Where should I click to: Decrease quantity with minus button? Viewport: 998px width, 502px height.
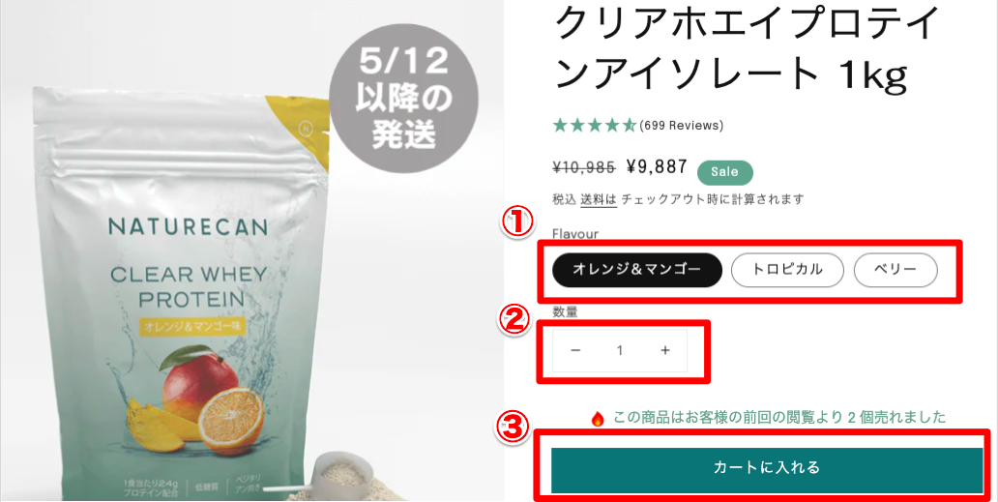pos(575,350)
